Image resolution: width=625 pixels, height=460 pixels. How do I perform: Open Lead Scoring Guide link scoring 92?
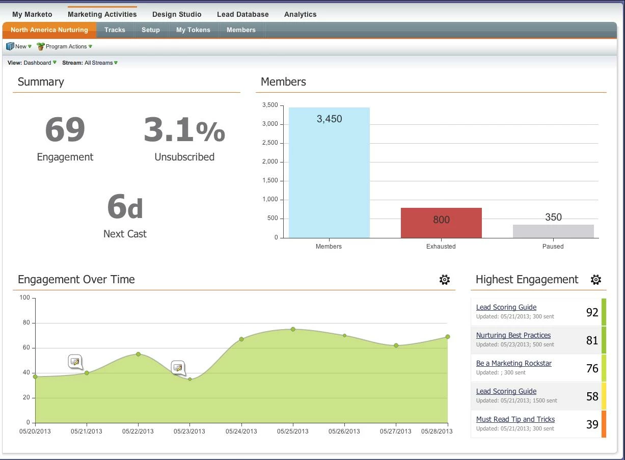click(506, 307)
